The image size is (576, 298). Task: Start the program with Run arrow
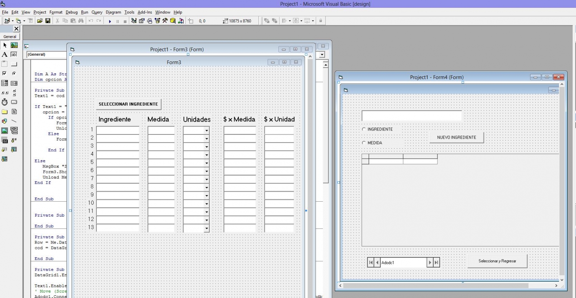coord(110,21)
